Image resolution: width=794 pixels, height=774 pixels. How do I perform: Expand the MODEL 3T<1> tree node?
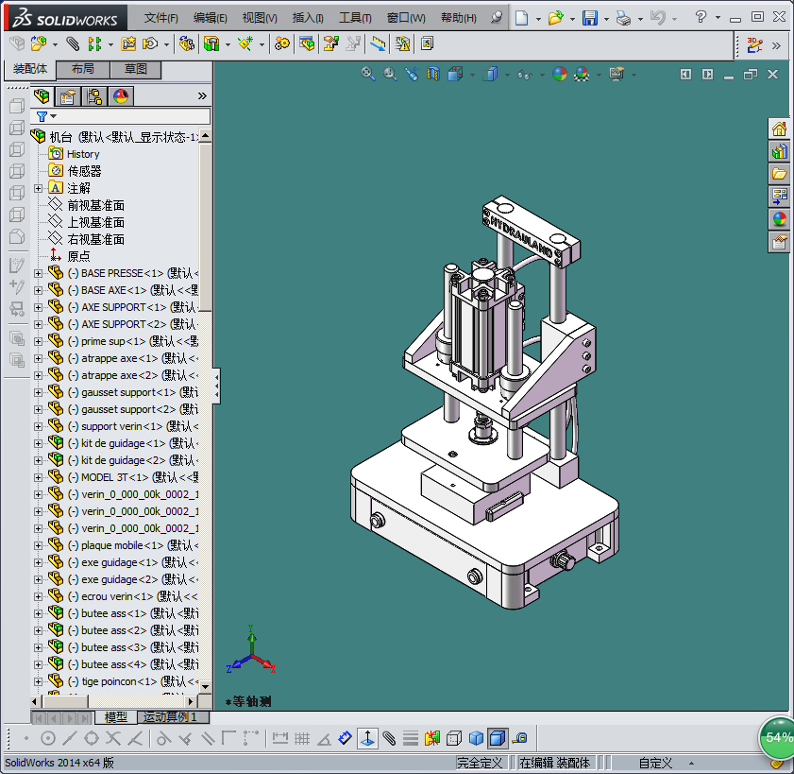pyautogui.click(x=39, y=477)
